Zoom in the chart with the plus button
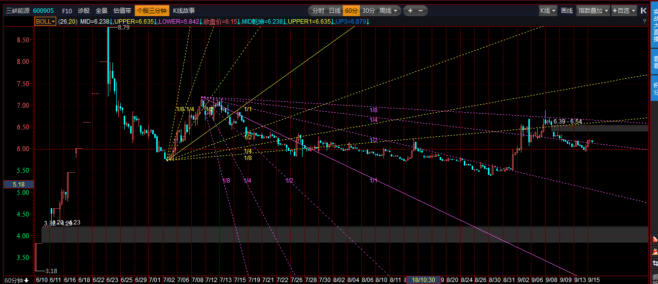Viewport: 658px width, 284px height. pos(410,11)
